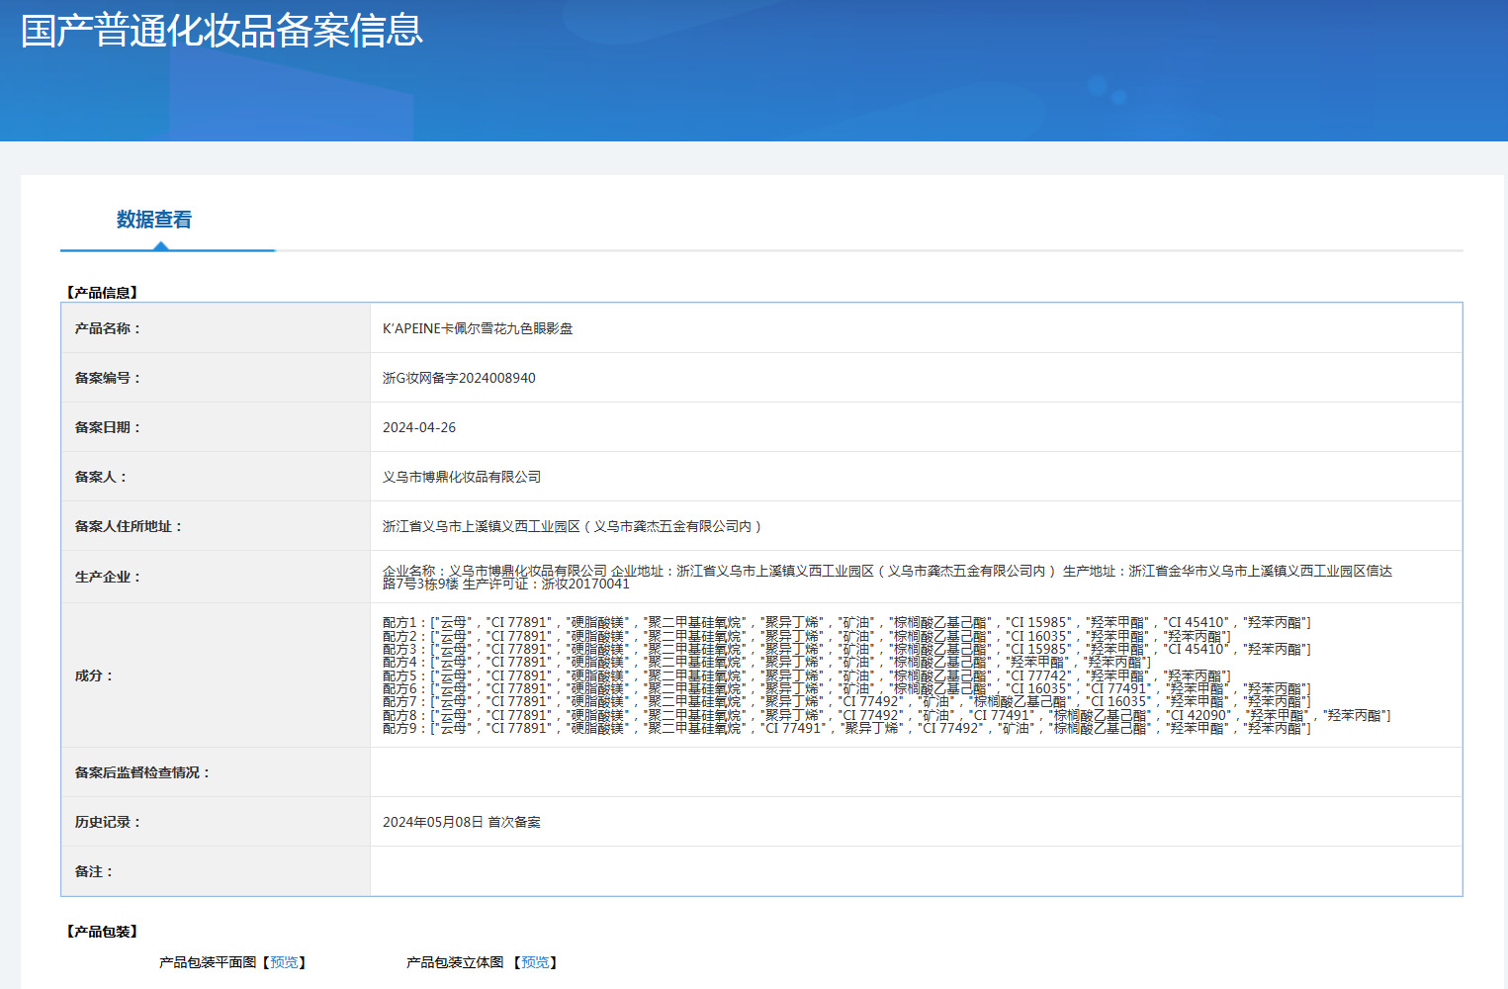This screenshot has width=1508, height=989.
Task: Click the 生产企业 row label
Action: 108,577
